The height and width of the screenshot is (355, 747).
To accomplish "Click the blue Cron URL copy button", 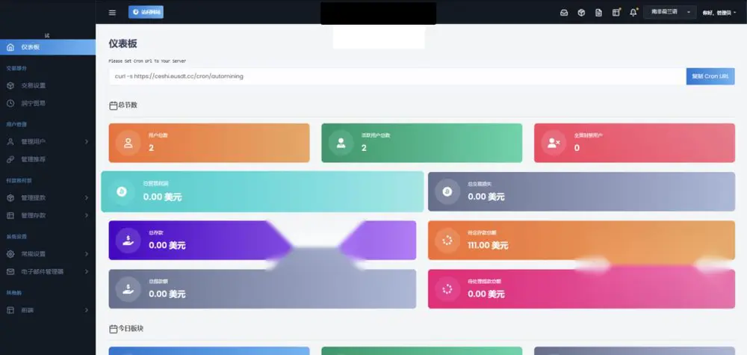I will (x=710, y=76).
